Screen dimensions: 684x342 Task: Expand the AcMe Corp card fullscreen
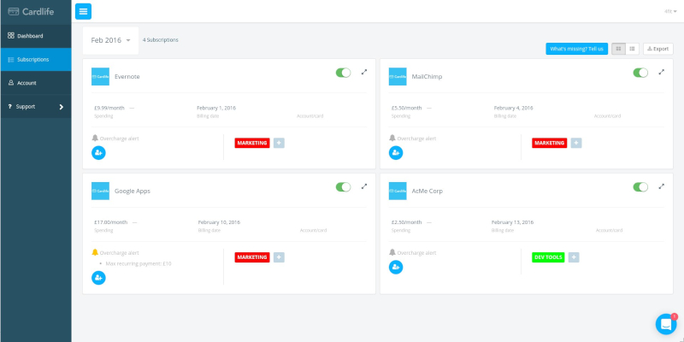tap(662, 186)
